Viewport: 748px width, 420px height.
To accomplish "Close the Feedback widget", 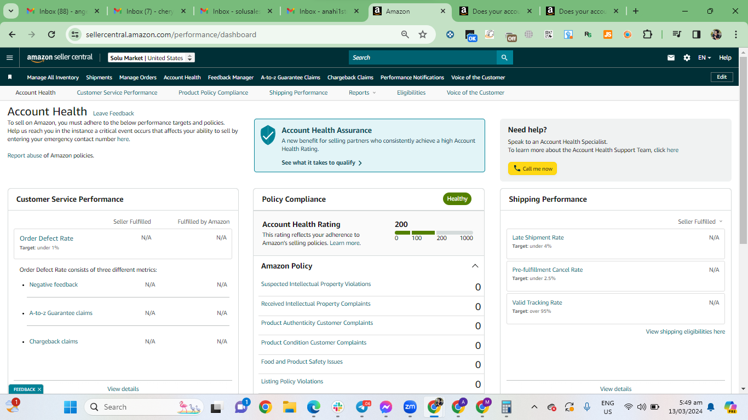I will (x=39, y=389).
